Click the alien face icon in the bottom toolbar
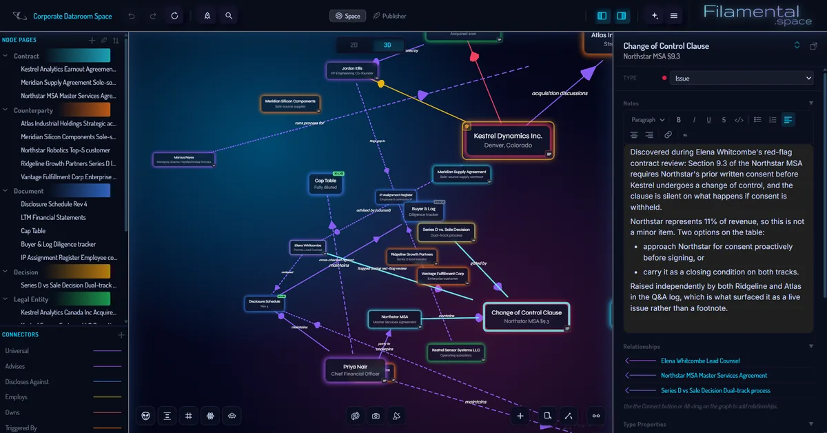The width and height of the screenshot is (827, 433). click(145, 416)
